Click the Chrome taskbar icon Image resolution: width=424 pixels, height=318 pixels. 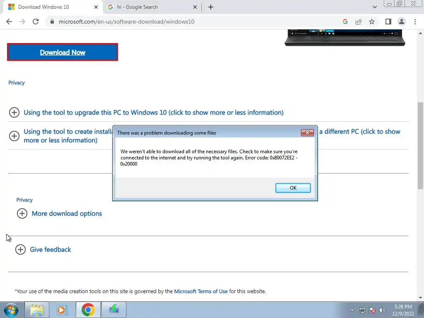coord(88,310)
